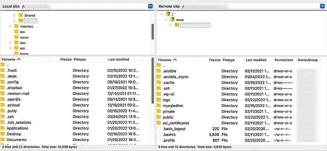Image resolution: width=327 pixels, height=151 pixels.
Task: Click the .bashrc file icon
Action: (159, 135)
